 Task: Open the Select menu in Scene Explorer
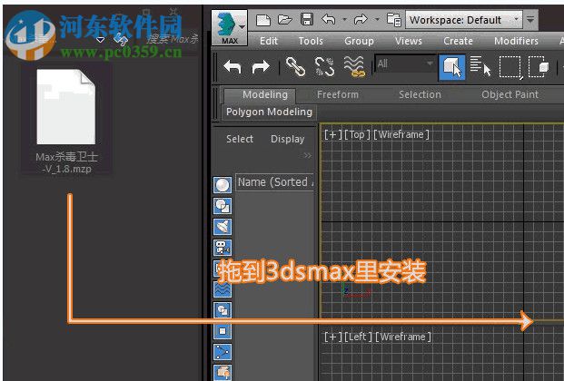[240, 139]
